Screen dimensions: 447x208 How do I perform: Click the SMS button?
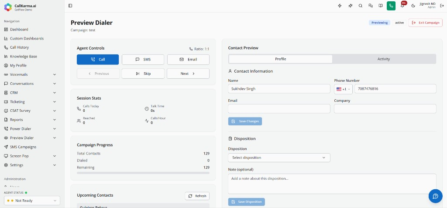pyautogui.click(x=143, y=59)
